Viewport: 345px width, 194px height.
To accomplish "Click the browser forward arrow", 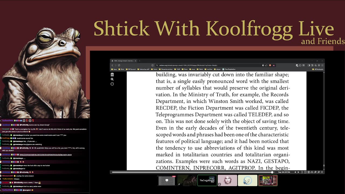I will click(116, 65).
